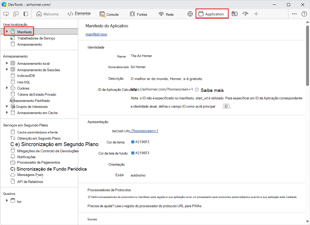The height and width of the screenshot is (225, 310).
Task: Click the Cor de tema color swatch
Action: (133, 142)
